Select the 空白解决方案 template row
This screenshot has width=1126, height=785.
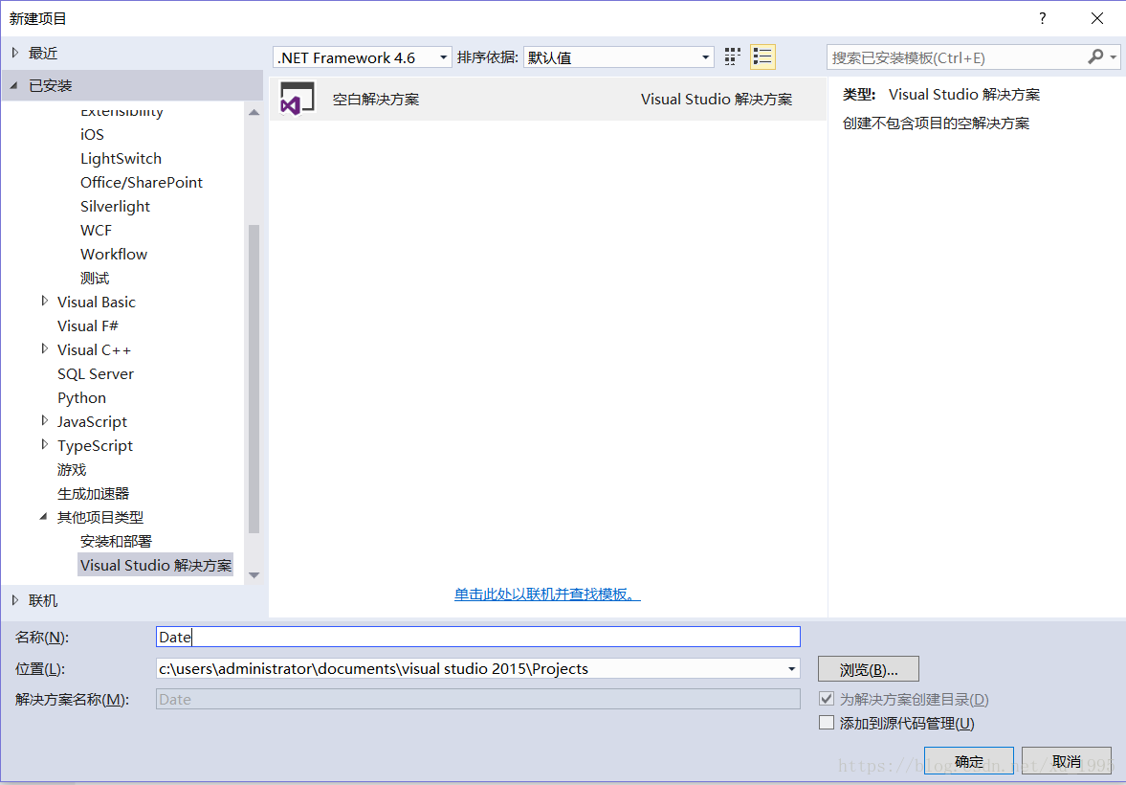[x=548, y=100]
